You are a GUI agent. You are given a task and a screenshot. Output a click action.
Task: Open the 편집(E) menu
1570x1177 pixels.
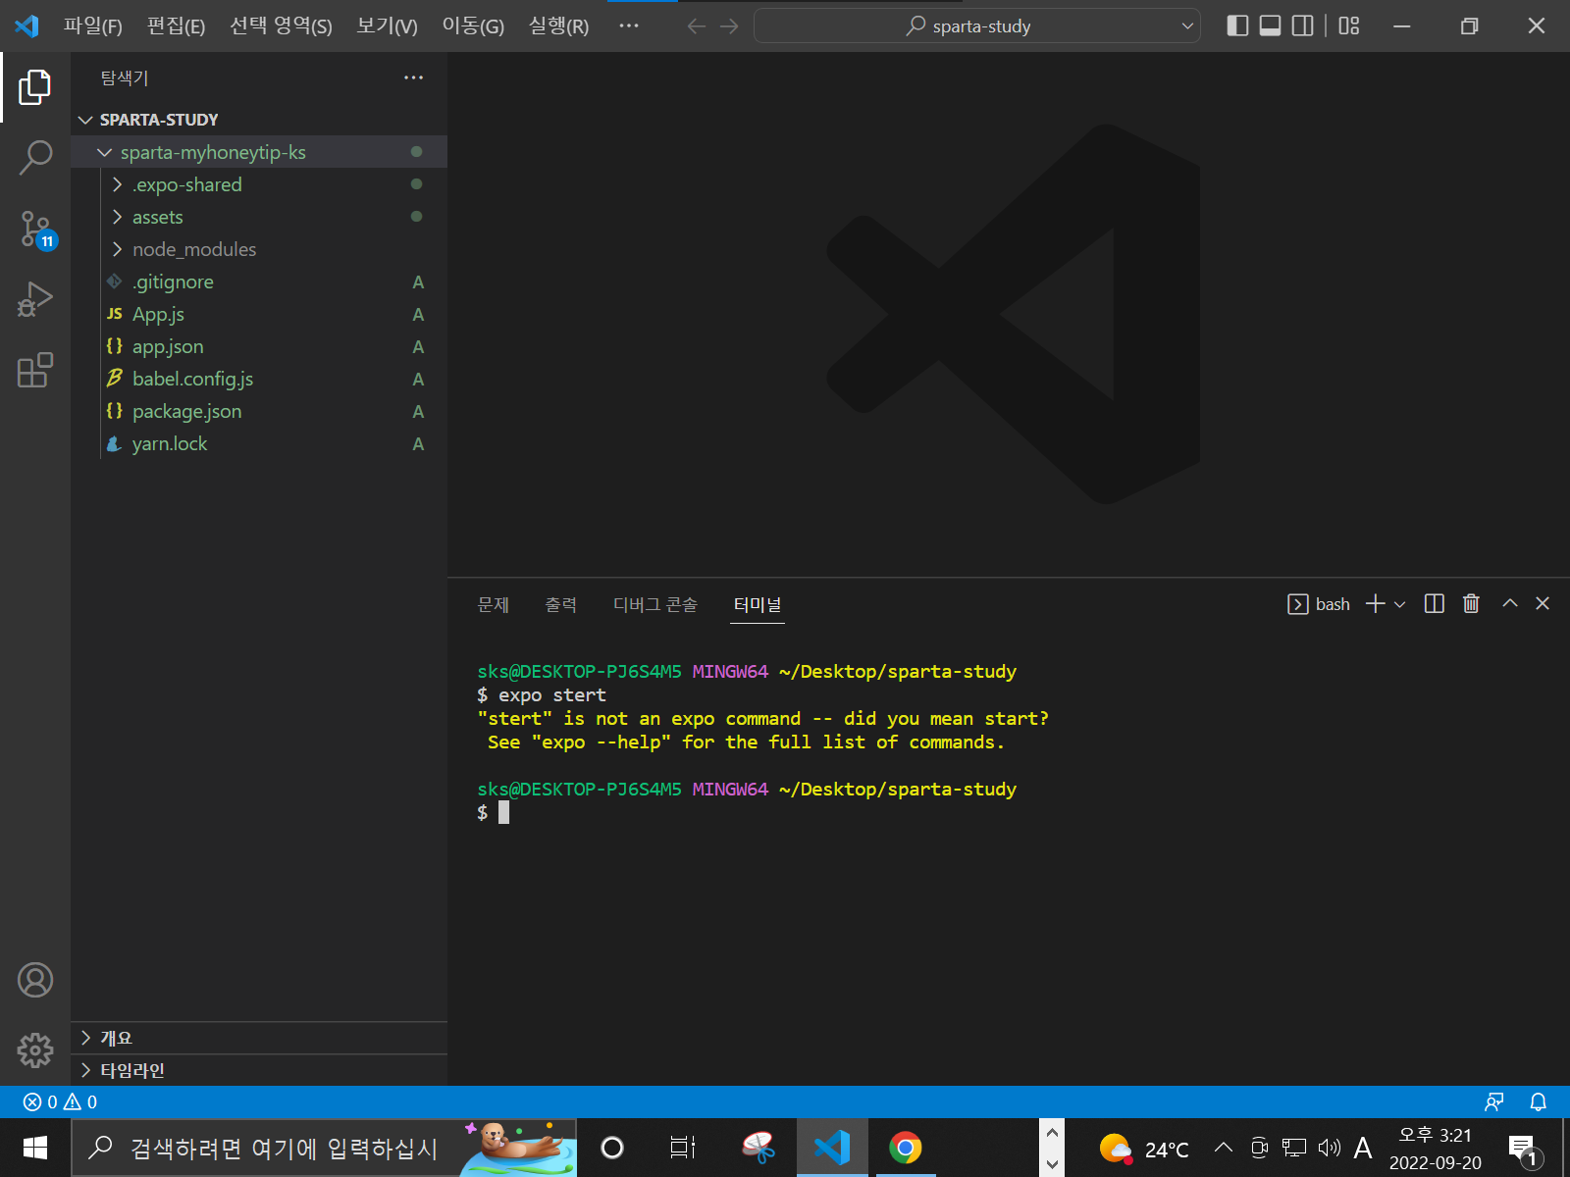pos(176,26)
